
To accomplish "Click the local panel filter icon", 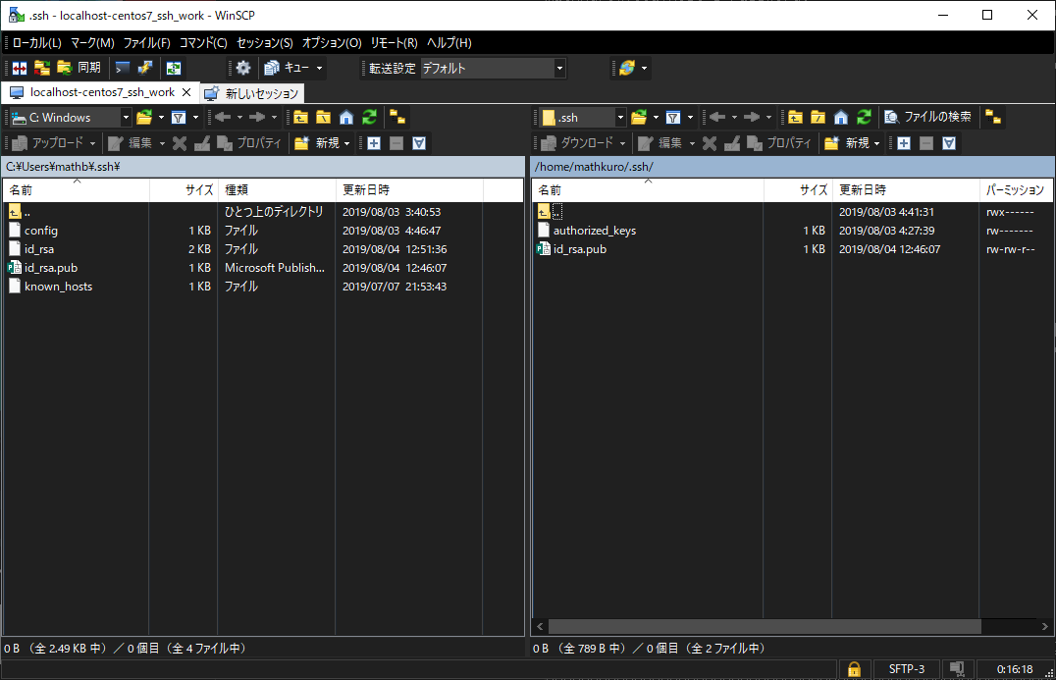I will coord(179,118).
